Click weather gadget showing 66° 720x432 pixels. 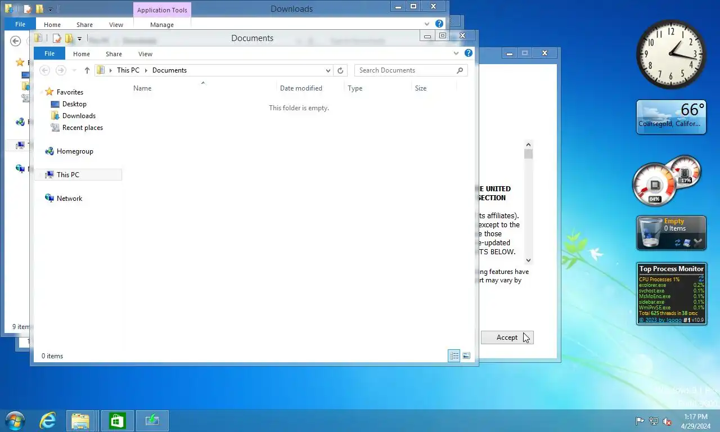click(x=671, y=117)
